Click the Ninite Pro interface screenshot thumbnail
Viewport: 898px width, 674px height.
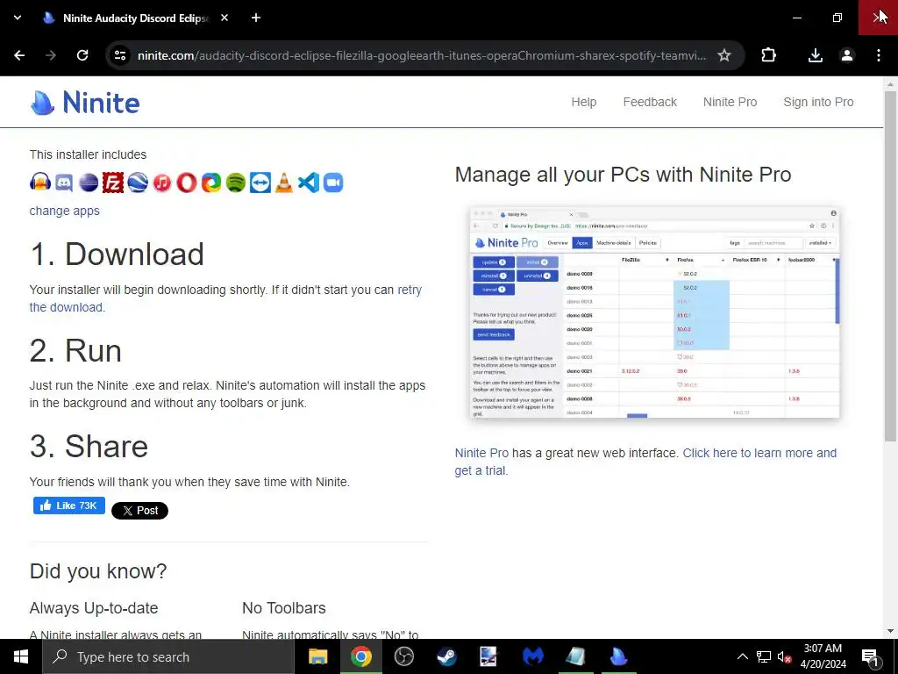(654, 312)
